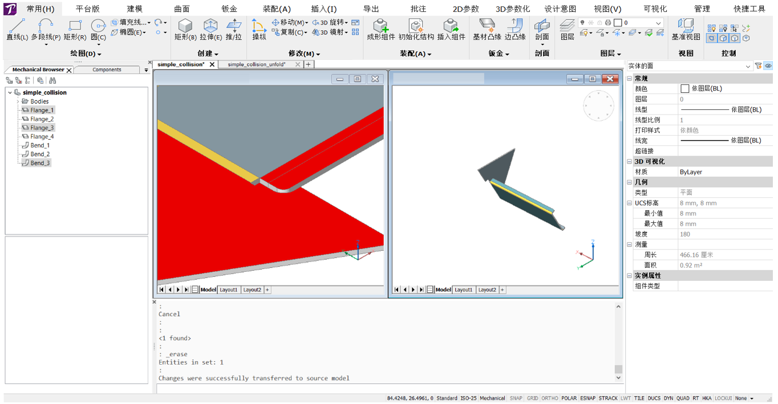Toggle ESNAP in the status bar

click(587, 398)
